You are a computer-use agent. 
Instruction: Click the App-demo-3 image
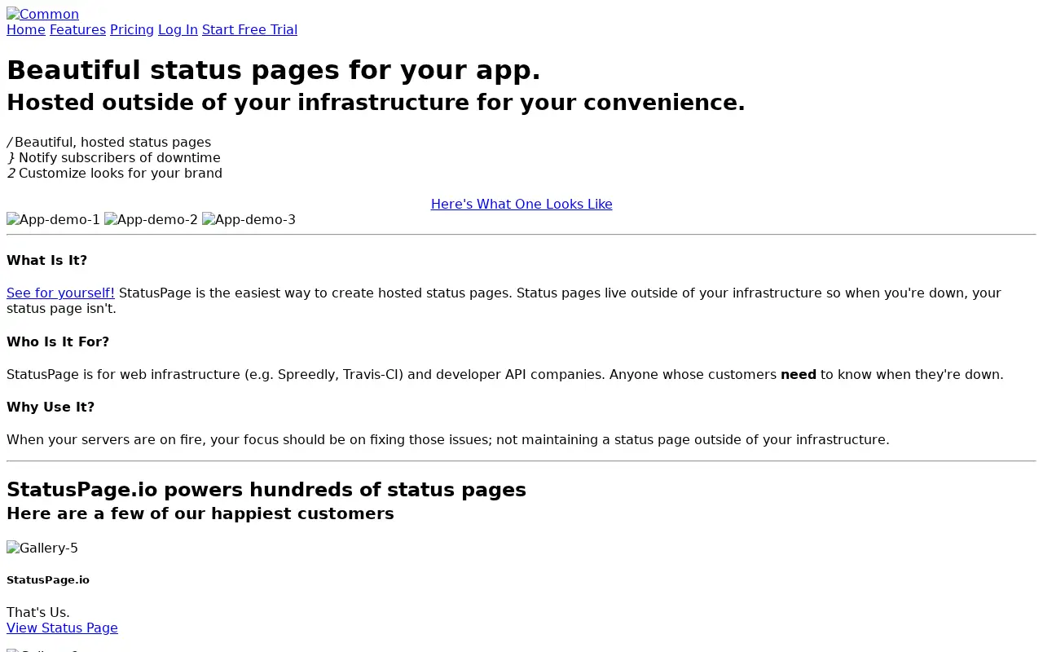(x=249, y=219)
